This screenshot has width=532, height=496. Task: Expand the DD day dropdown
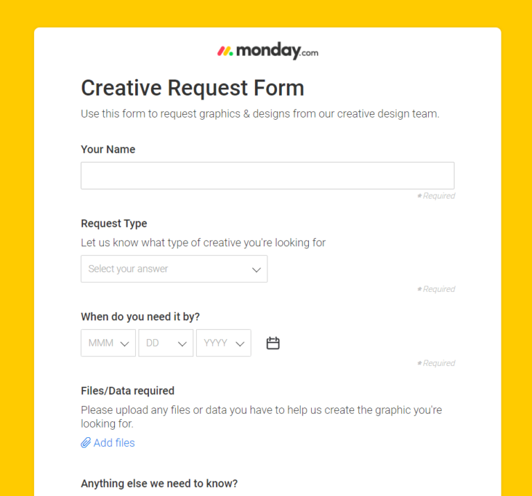(166, 343)
